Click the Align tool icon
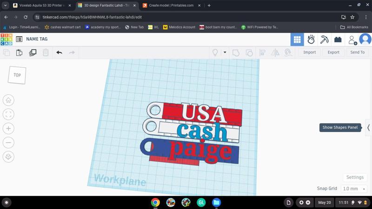The image size is (372, 209). click(x=262, y=52)
